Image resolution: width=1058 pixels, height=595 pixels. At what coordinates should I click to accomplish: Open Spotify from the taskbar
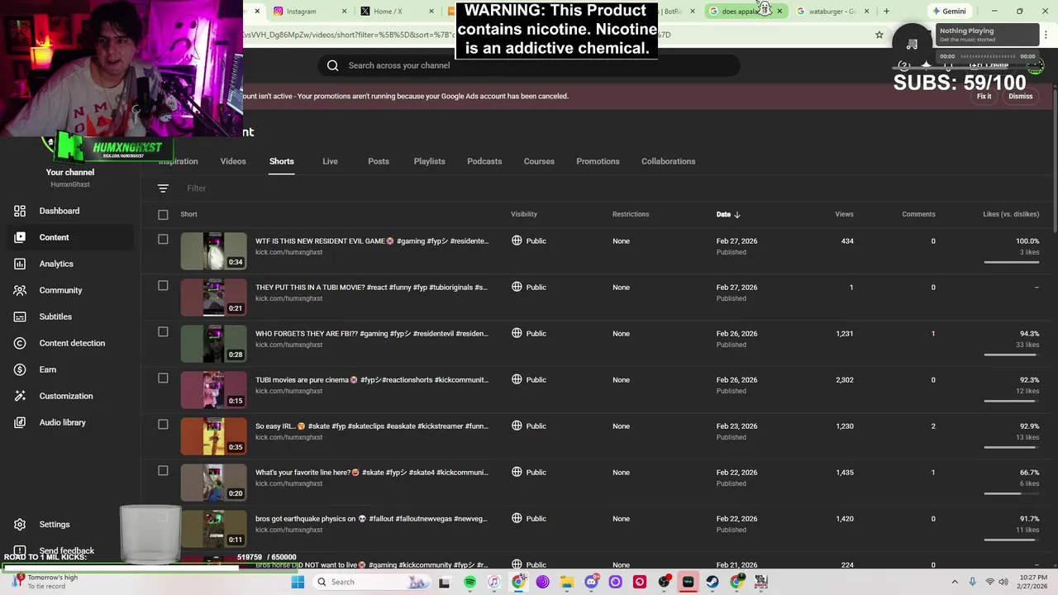[x=469, y=582]
